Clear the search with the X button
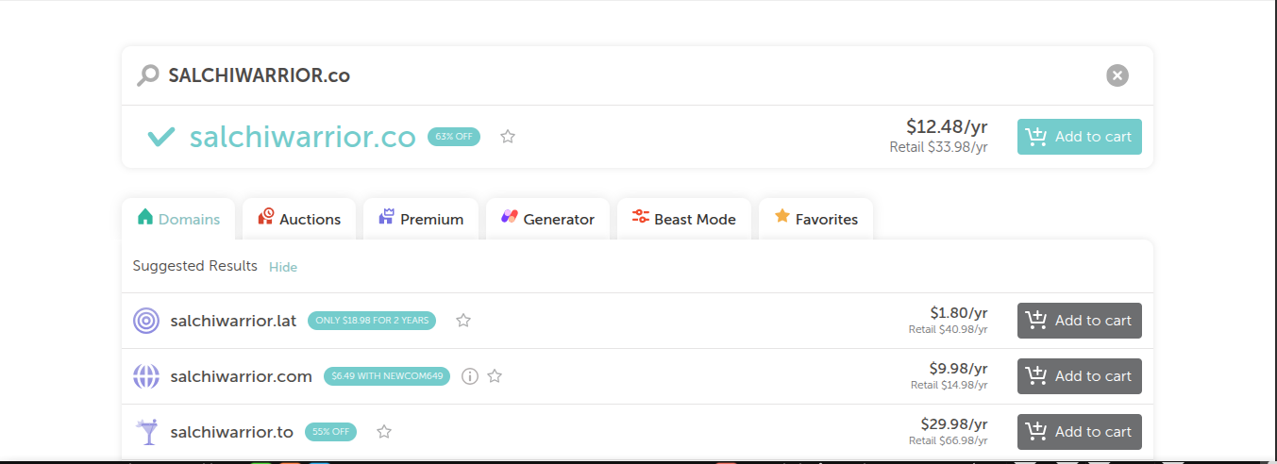 coord(1117,75)
